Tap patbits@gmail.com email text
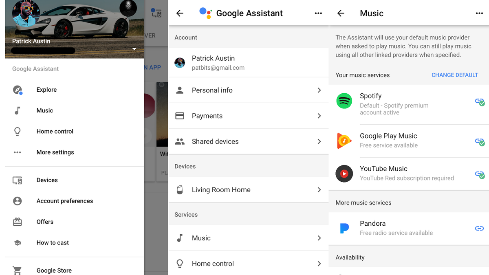The height and width of the screenshot is (275, 489). (x=218, y=68)
